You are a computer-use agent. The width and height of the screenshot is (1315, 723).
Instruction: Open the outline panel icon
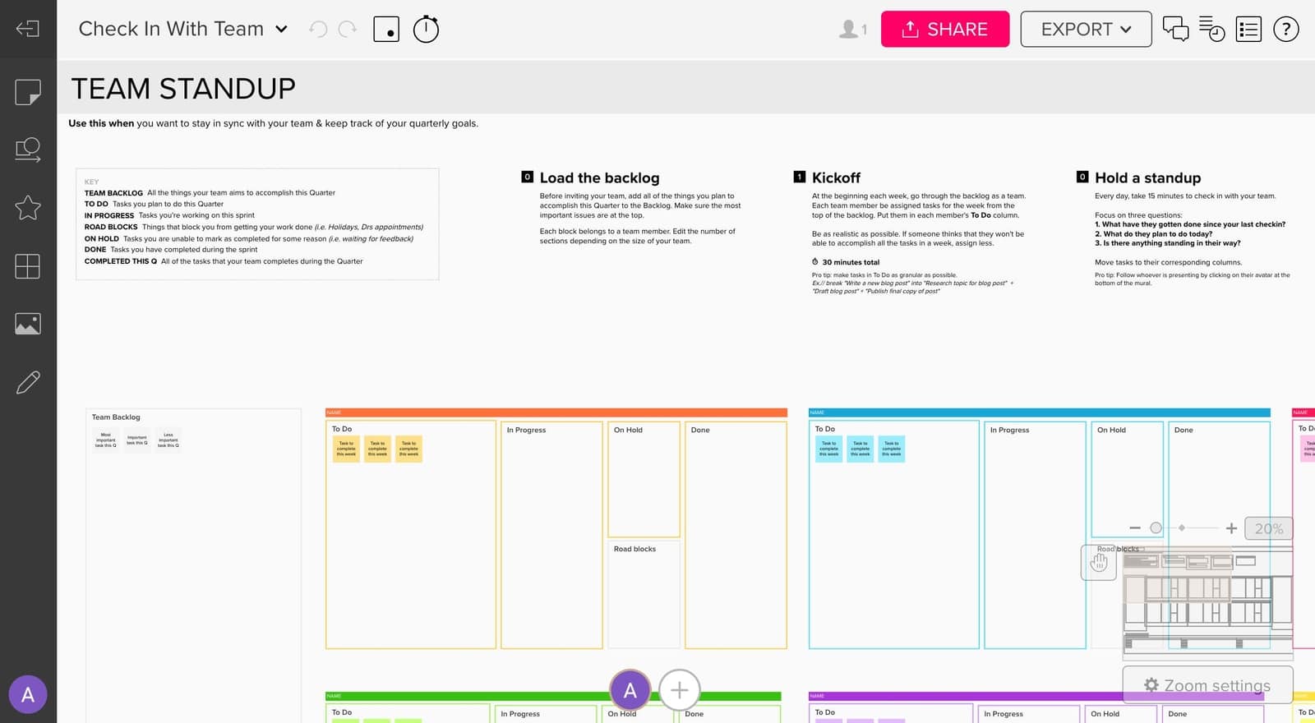click(1248, 29)
